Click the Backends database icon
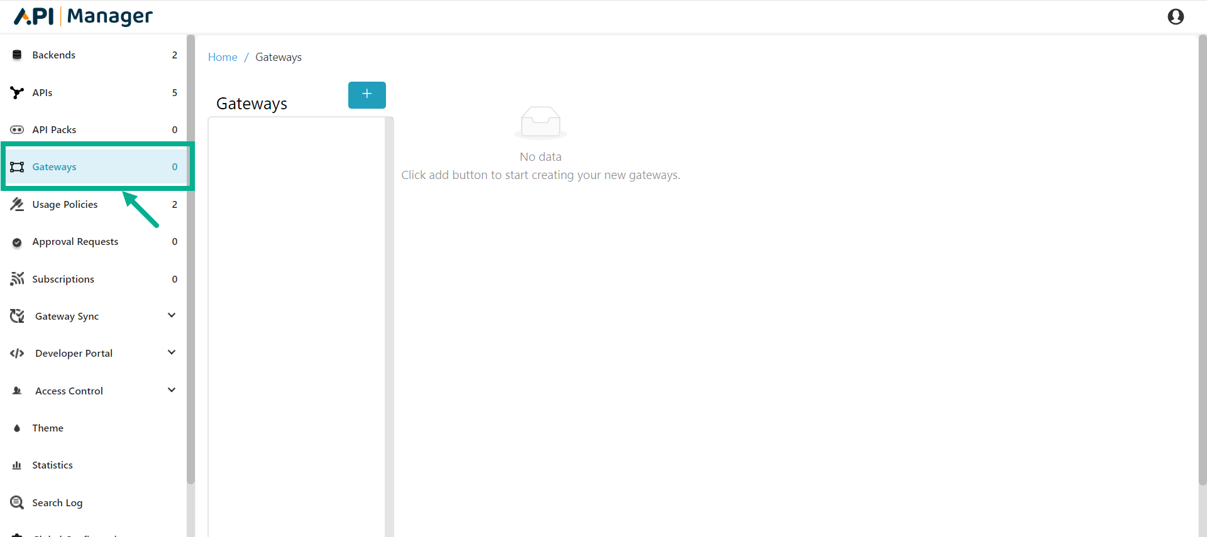This screenshot has height=537, width=1207. point(17,55)
